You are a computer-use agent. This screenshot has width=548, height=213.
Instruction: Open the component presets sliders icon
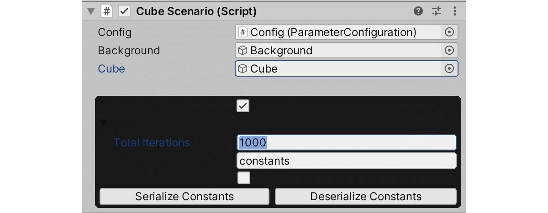(x=437, y=11)
